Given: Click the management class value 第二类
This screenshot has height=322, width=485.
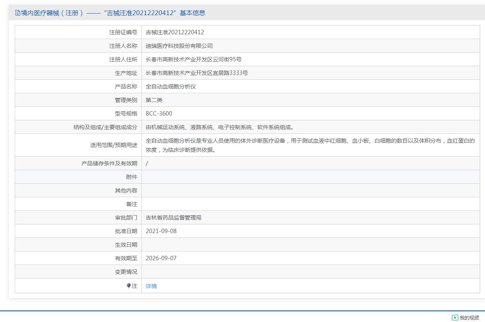Looking at the screenshot, I should tap(154, 100).
